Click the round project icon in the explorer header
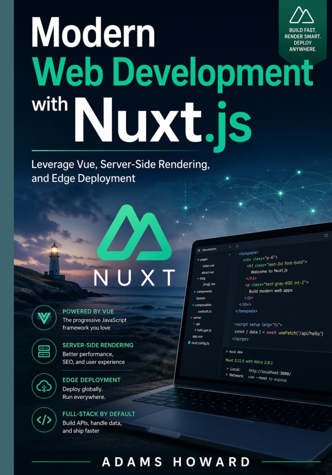Viewport: 332px width, 475px height. [199, 250]
